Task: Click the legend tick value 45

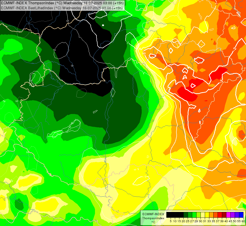Action: [230, 221]
